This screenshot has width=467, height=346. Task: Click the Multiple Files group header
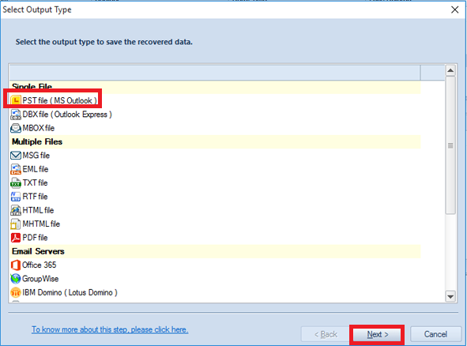click(x=215, y=141)
